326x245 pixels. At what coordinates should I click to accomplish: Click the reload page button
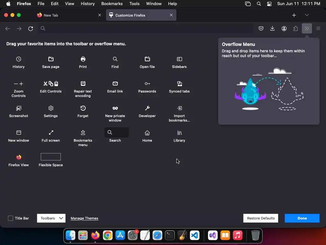click(x=31, y=28)
